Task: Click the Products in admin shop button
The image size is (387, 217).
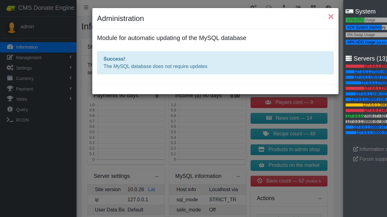Action: pyautogui.click(x=289, y=150)
